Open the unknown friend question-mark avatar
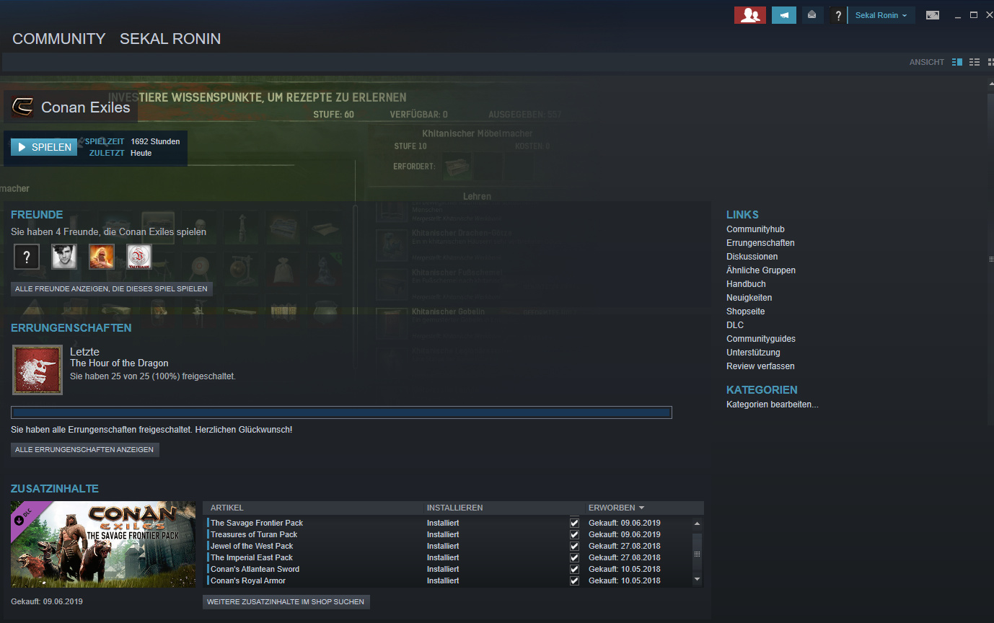Viewport: 994px width, 623px height. click(27, 257)
